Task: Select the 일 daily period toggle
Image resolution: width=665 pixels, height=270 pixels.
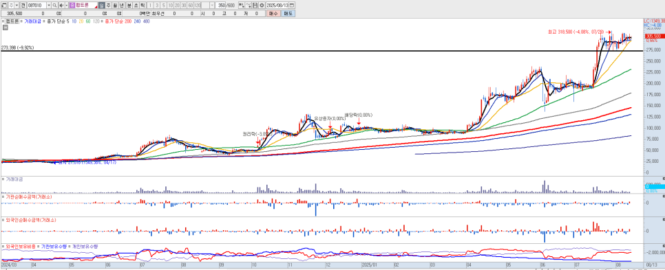Action: pyautogui.click(x=102, y=5)
